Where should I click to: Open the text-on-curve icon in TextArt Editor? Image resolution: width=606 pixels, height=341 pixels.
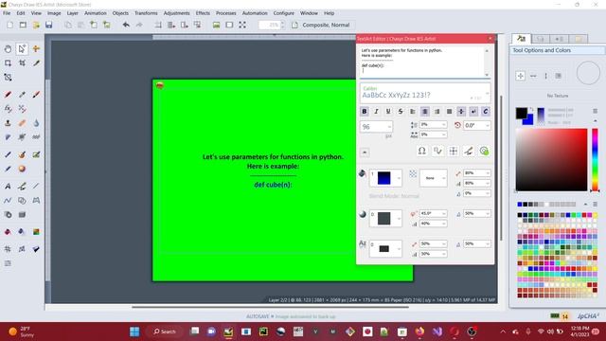pyautogui.click(x=437, y=151)
